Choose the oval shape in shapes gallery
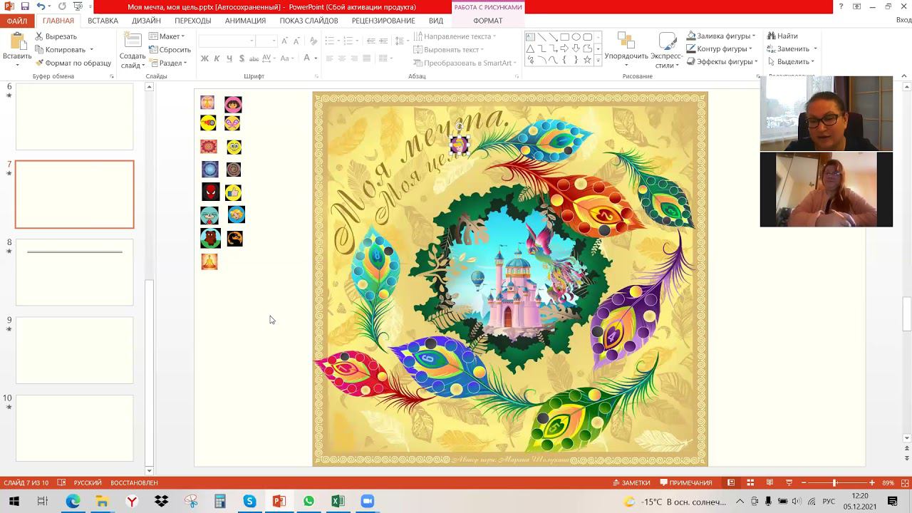Viewport: 912px width, 513px height. [x=576, y=37]
